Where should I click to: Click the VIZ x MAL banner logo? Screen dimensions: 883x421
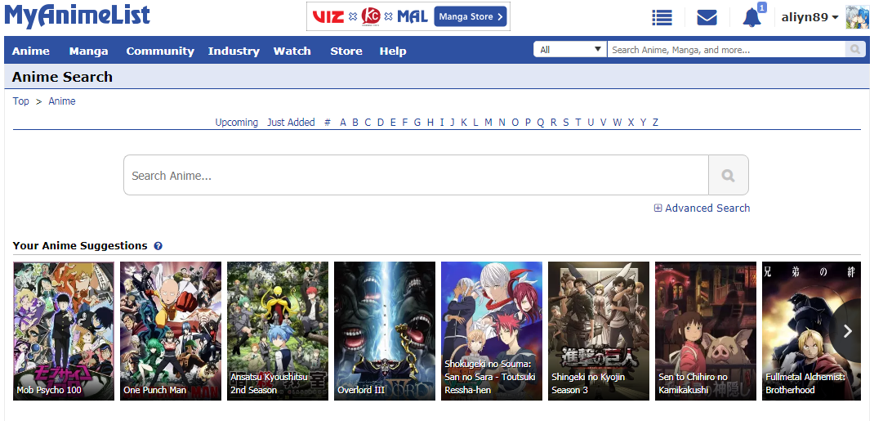click(369, 16)
